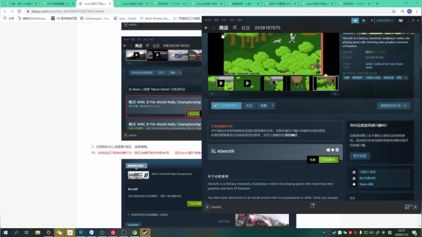The image size is (422, 237).
Task: Reload the Chrome page
Action: click(x=19, y=11)
